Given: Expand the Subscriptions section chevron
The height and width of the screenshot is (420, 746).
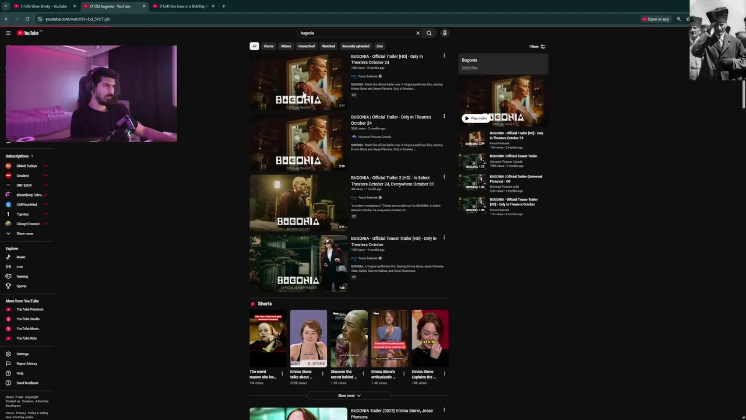Looking at the screenshot, I should click(32, 156).
